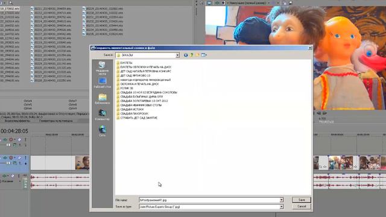
Task: Click the video clip thumbnail on right timeline
Action: 341,163
